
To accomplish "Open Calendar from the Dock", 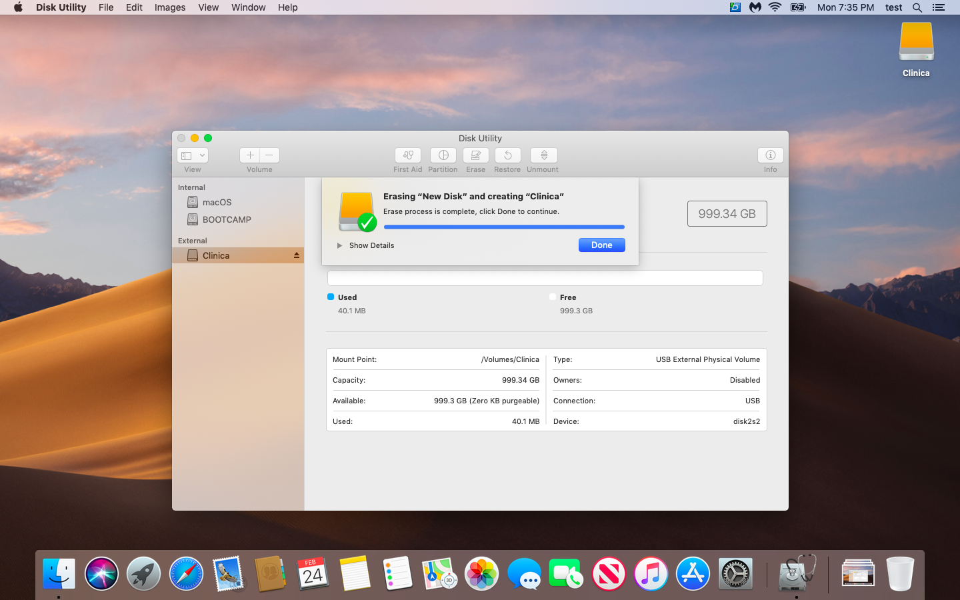I will click(x=313, y=574).
